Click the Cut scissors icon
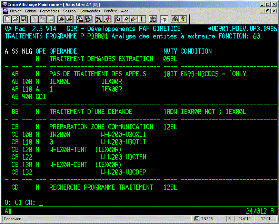 (x=34, y=19)
